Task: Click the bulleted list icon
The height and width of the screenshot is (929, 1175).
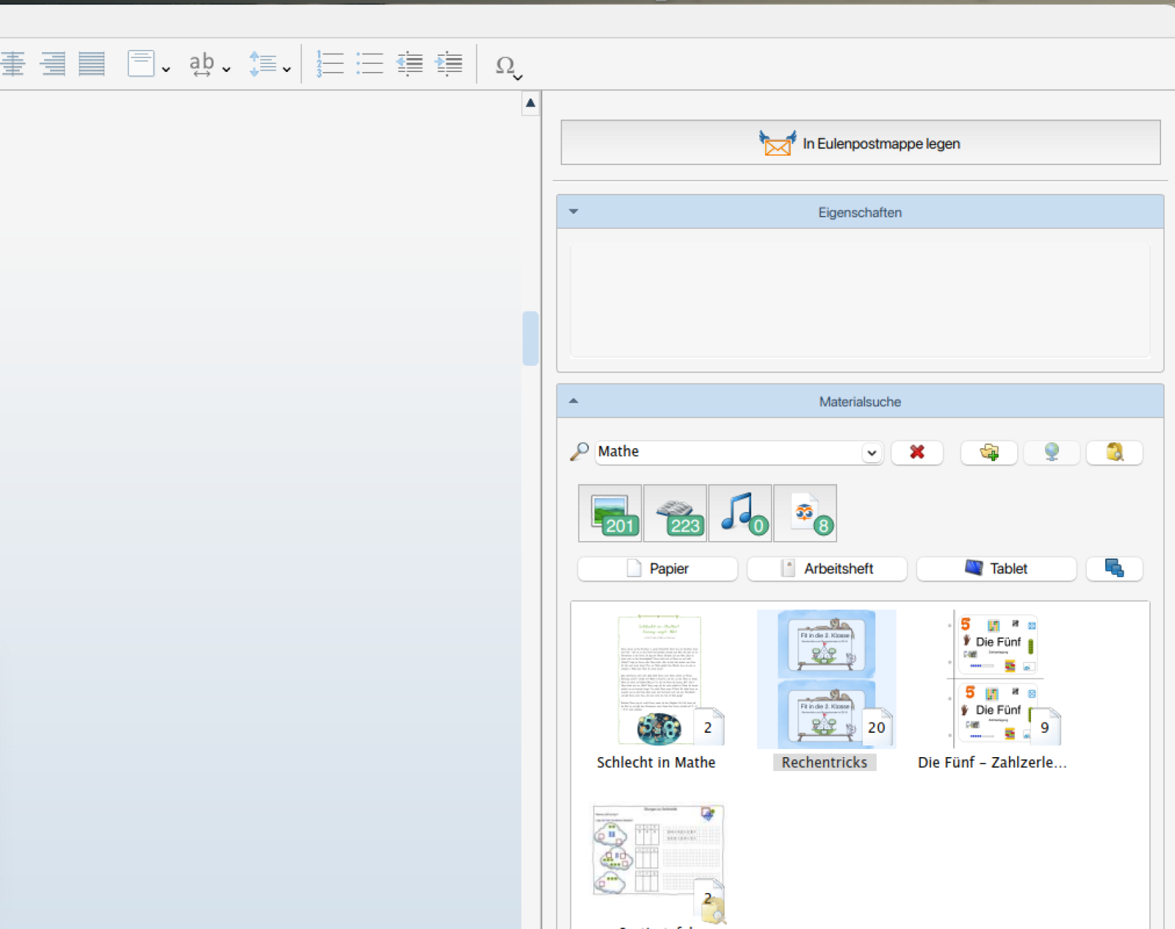Action: [x=369, y=64]
